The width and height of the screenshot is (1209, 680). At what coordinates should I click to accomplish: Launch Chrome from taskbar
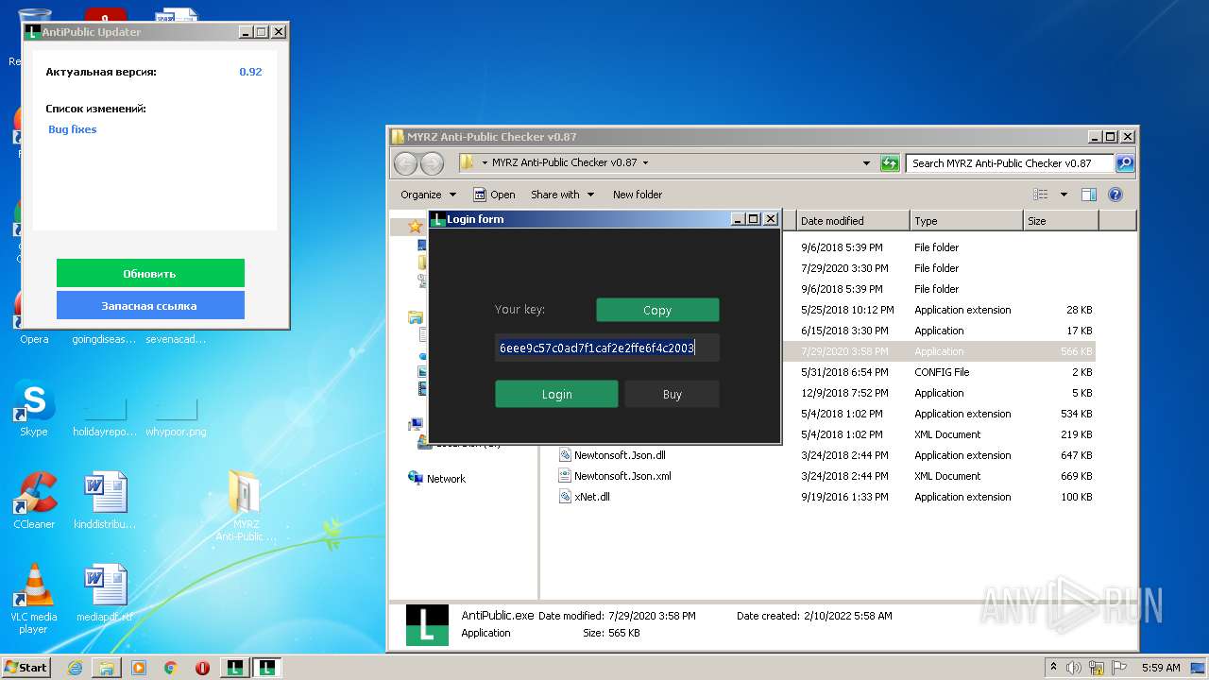pos(170,668)
